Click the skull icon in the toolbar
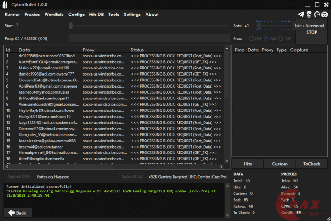331x221 pixels. [309, 15]
